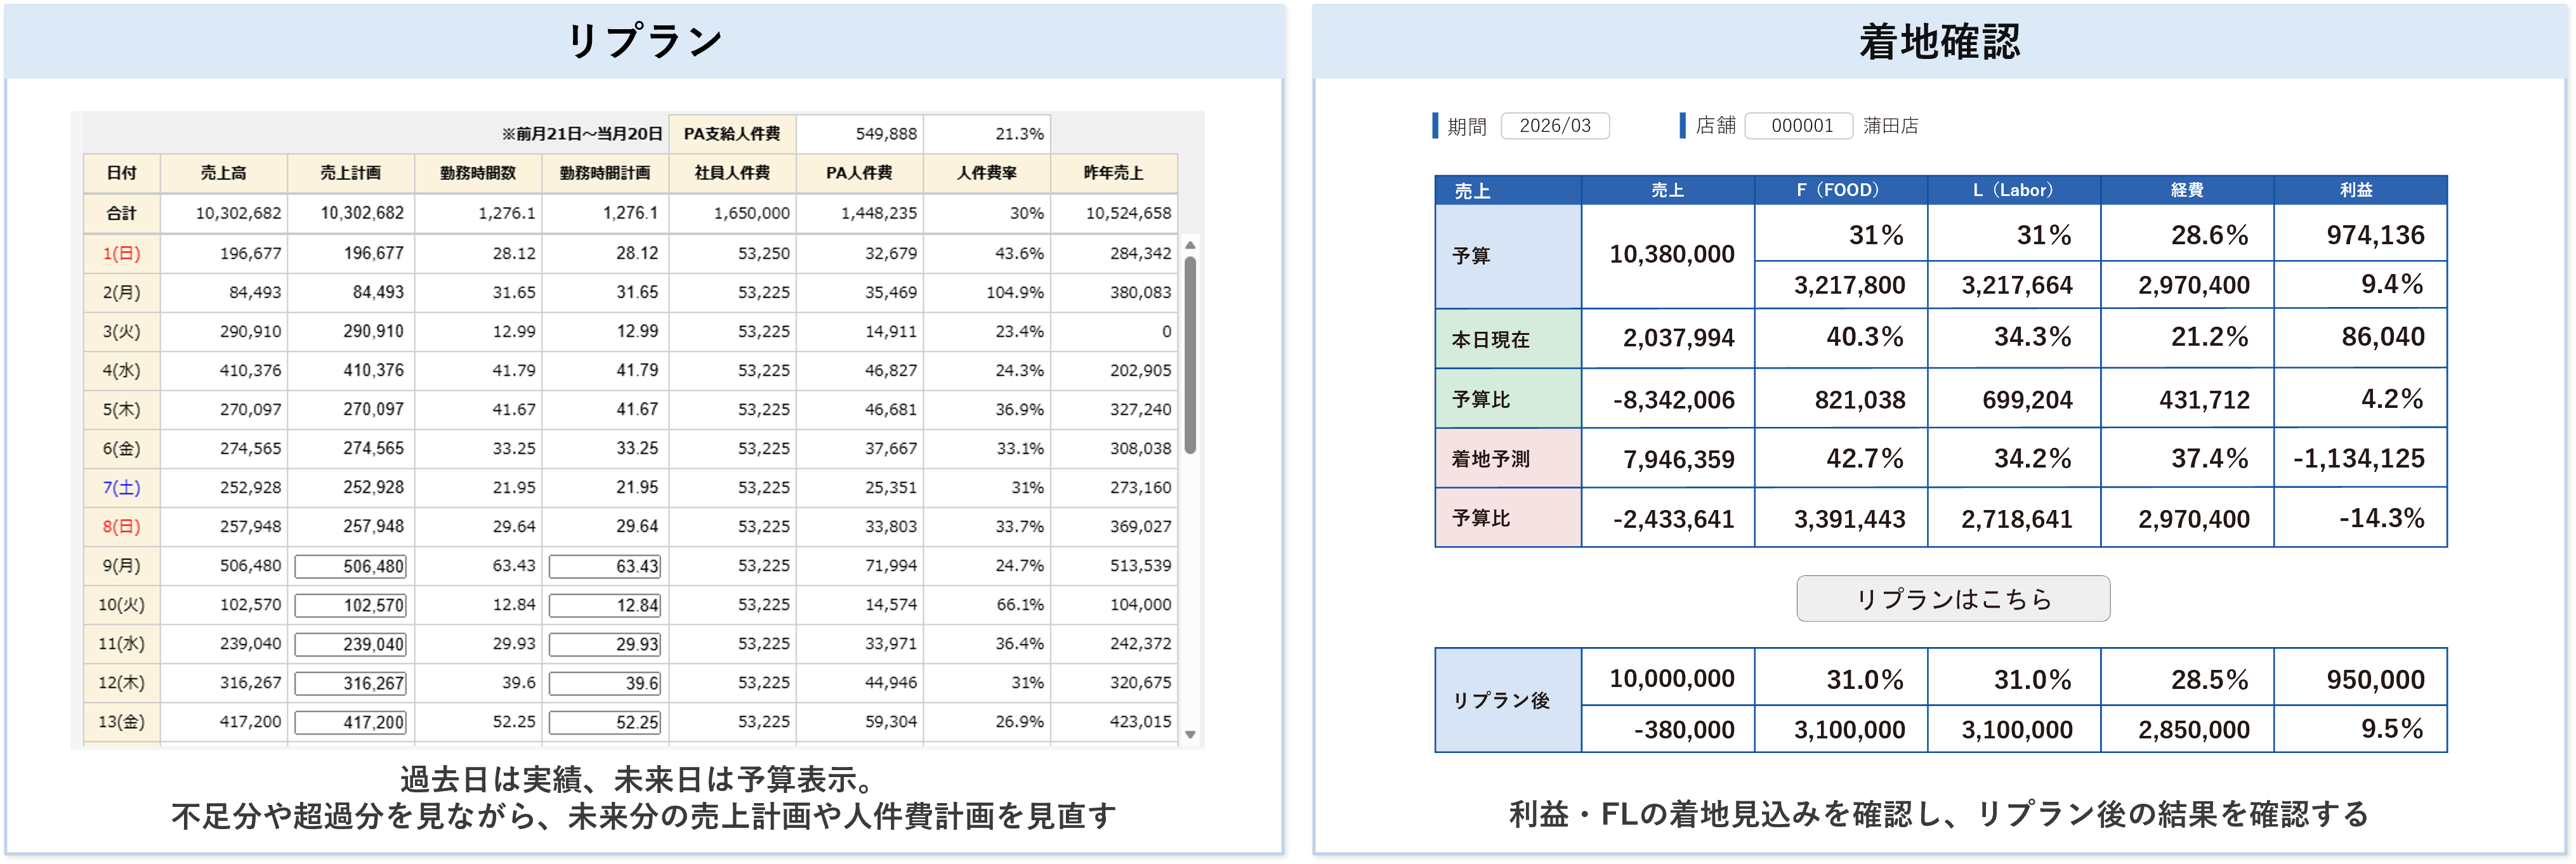This screenshot has width=2576, height=864.
Task: Edit 売上計画 input for 10(火) 102,570
Action: (351, 605)
